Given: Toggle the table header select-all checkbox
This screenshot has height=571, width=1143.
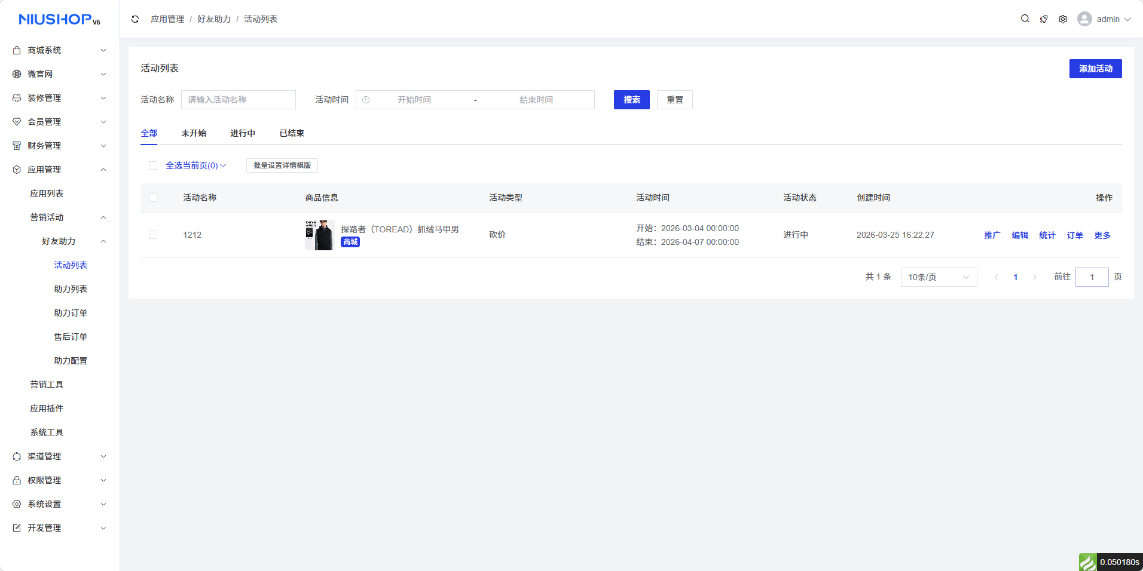Looking at the screenshot, I should pos(153,198).
